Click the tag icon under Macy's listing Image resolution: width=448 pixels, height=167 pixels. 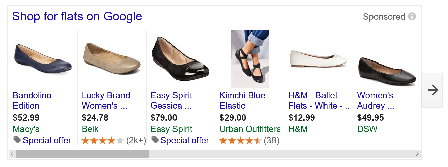[17, 140]
